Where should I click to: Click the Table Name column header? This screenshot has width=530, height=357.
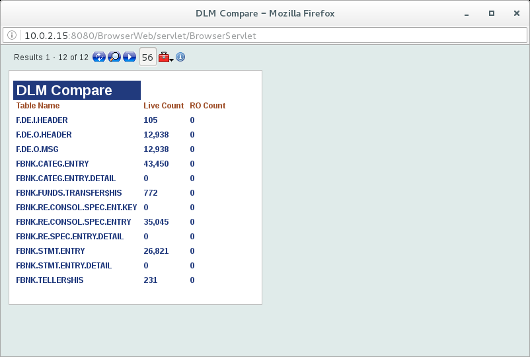38,106
